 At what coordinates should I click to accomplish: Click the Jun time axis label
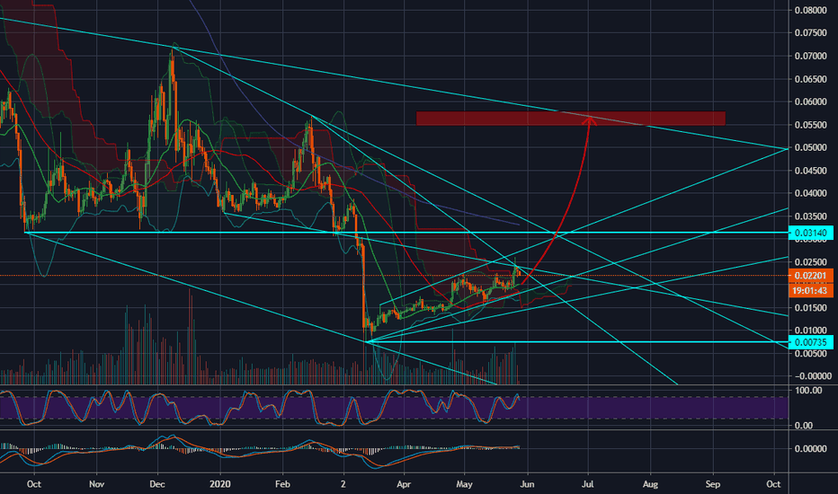click(x=527, y=484)
